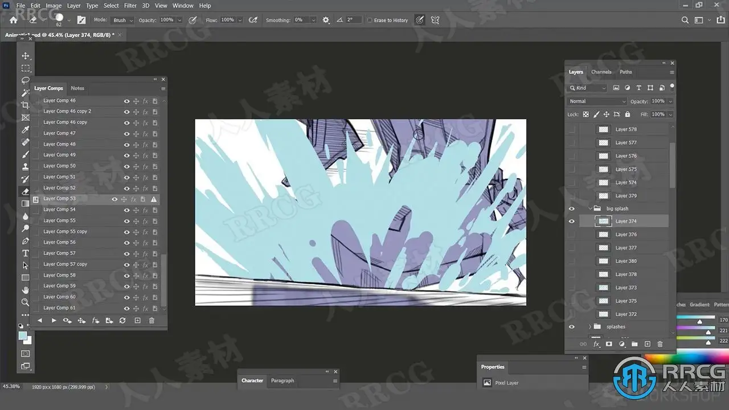Click the foreground color swatch
Viewport: 729px width, 410px height.
point(23,336)
